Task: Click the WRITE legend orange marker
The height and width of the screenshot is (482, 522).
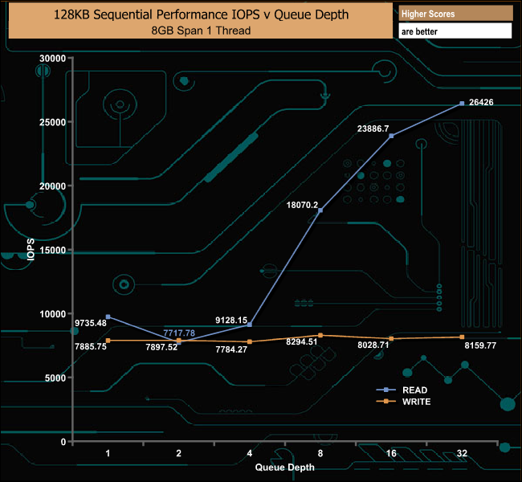Action: click(x=385, y=402)
